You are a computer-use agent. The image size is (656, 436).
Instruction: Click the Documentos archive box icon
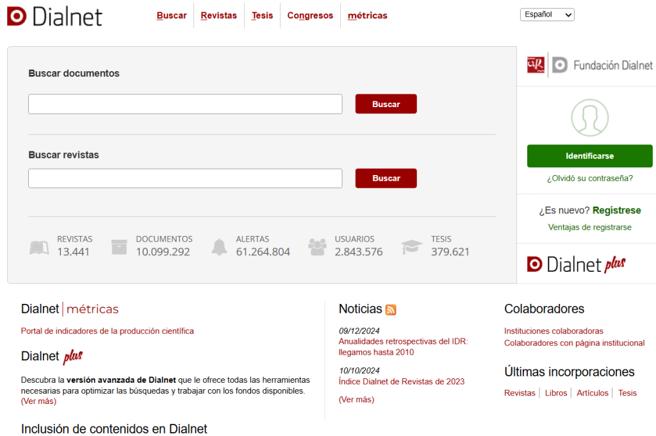coord(119,247)
